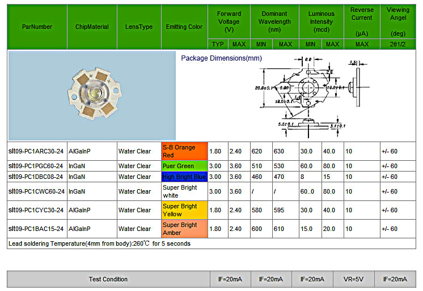Click wavelength value 620 in Orange Red row

257,151
